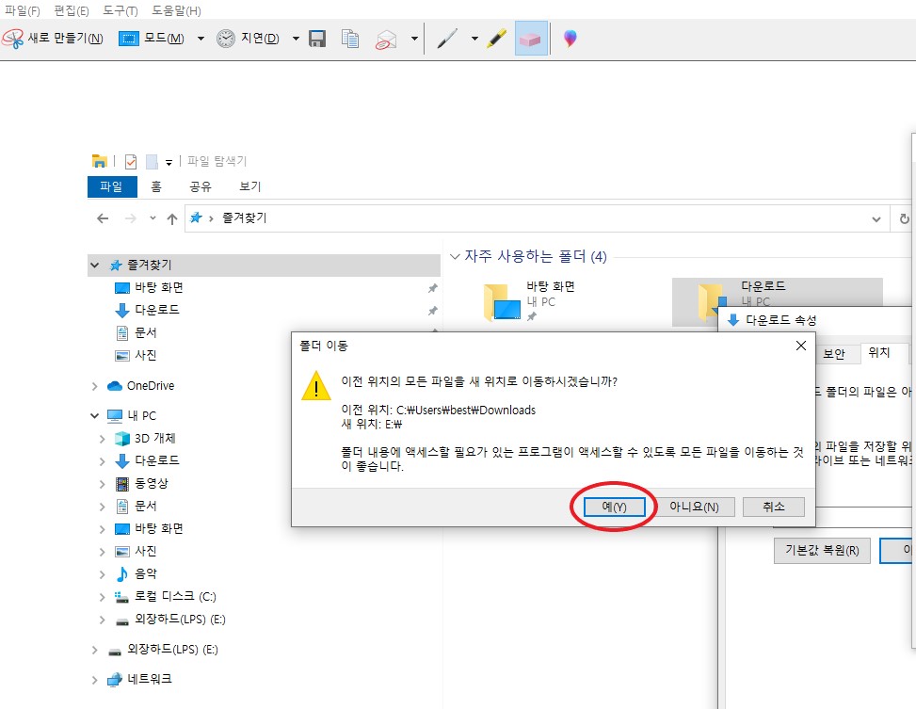Click the Save snip floppy disk icon

point(317,39)
